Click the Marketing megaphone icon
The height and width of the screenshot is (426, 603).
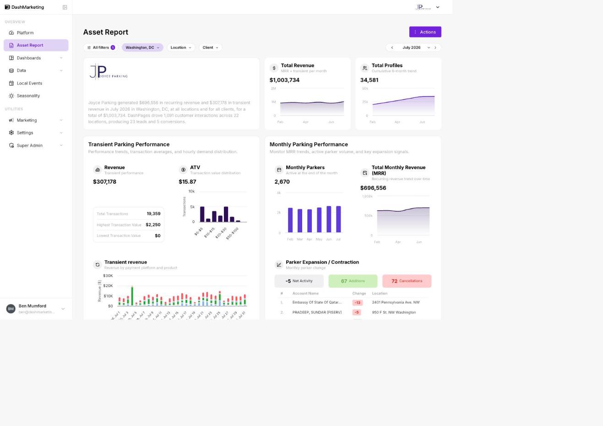pyautogui.click(x=11, y=120)
